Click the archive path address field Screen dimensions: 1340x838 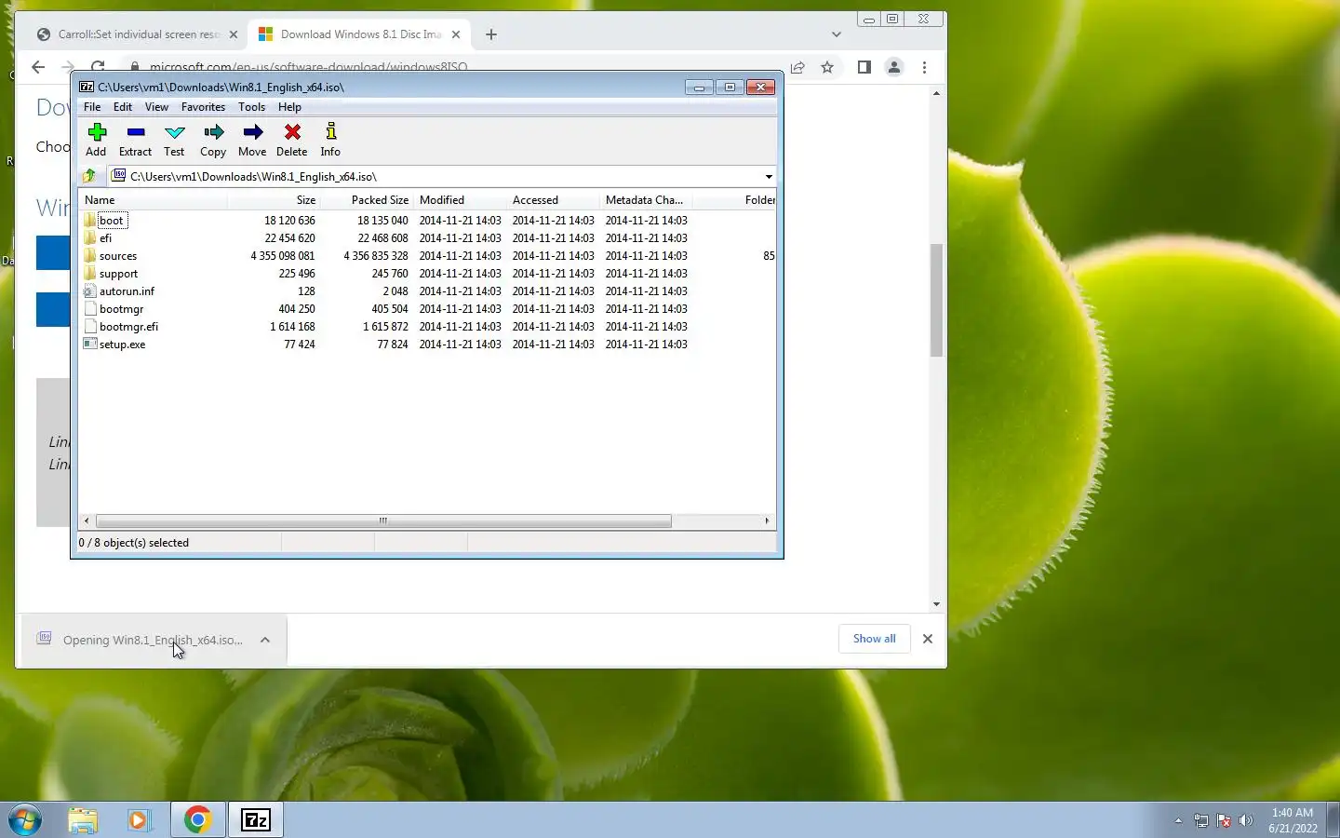pyautogui.click(x=435, y=177)
